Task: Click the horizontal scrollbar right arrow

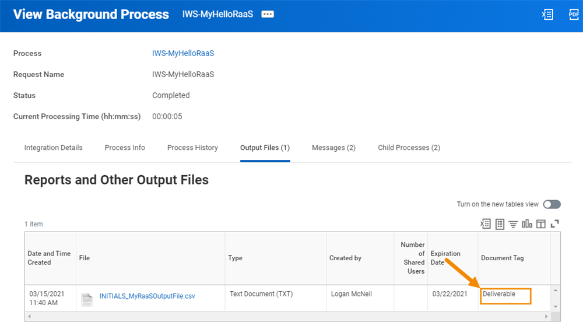Action: point(546,316)
